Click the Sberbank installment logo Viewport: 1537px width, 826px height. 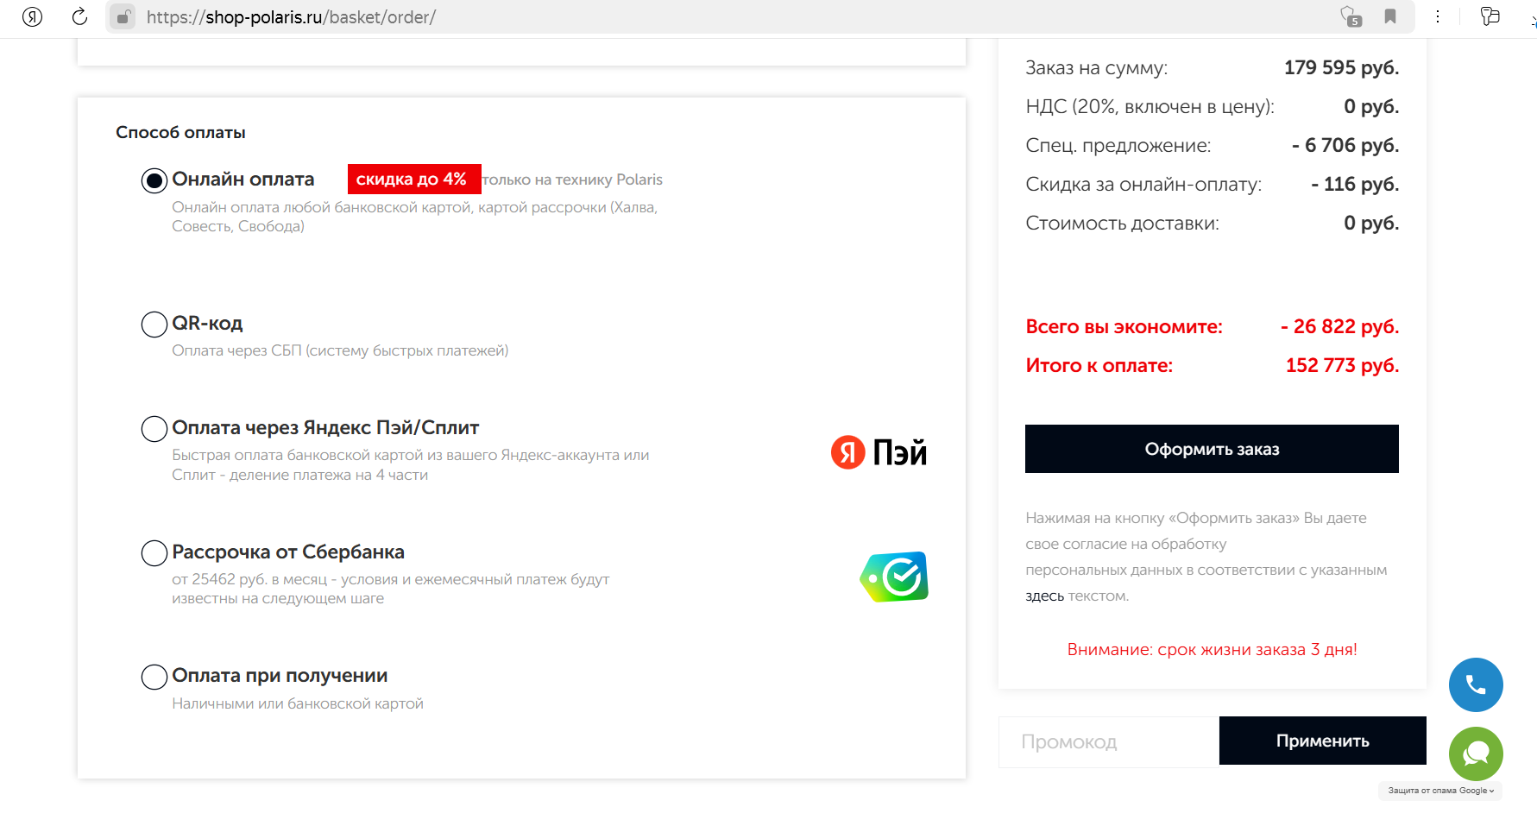click(x=894, y=577)
